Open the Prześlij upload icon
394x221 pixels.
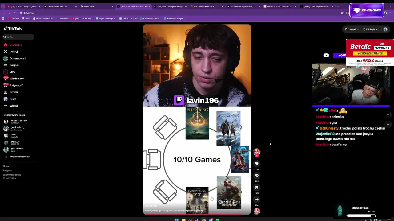[x=6, y=92]
